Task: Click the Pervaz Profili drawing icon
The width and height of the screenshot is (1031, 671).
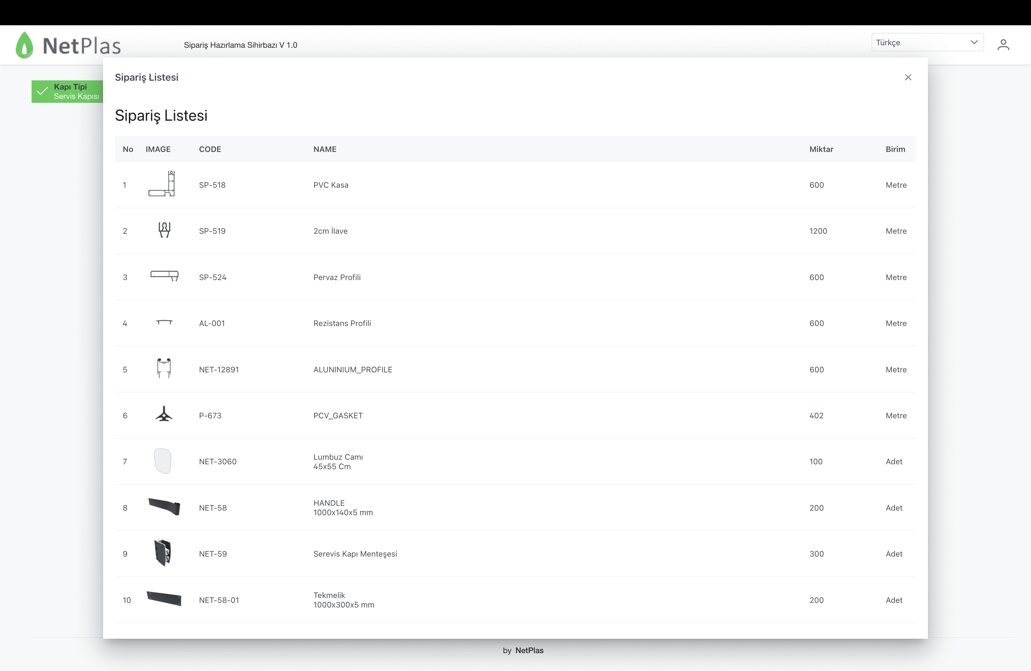Action: pos(164,276)
